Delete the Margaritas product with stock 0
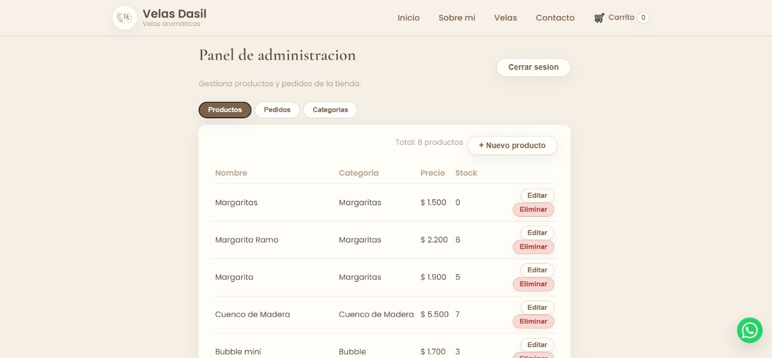This screenshot has width=772, height=358. 533,209
